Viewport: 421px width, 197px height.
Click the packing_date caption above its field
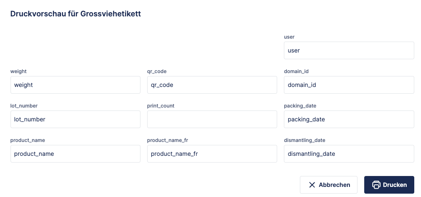coord(300,106)
